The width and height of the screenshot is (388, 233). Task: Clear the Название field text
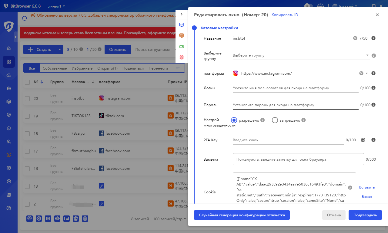pos(355,38)
